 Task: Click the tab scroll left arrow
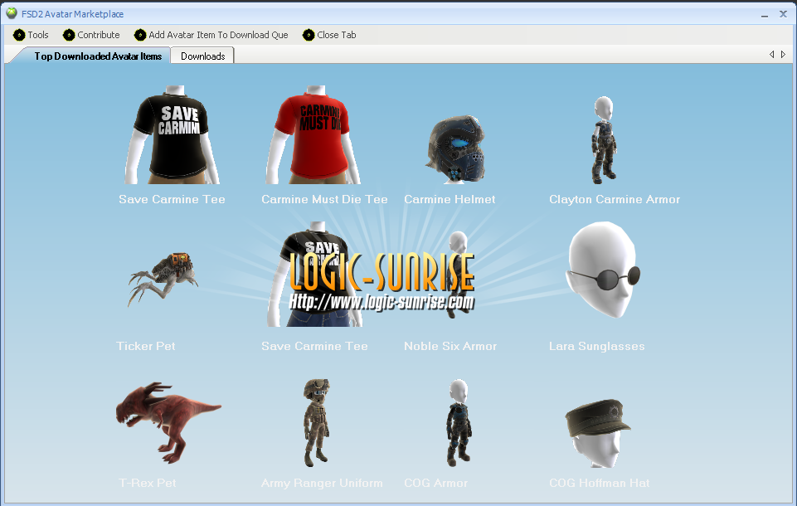[771, 54]
